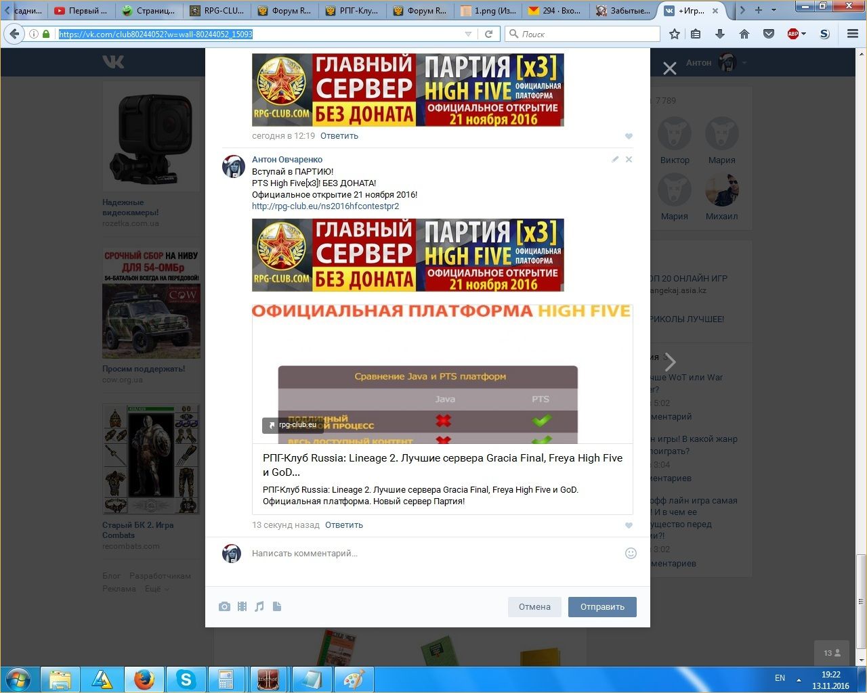867x693 pixels.
Task: Go to Firefox home page
Action: point(744,34)
